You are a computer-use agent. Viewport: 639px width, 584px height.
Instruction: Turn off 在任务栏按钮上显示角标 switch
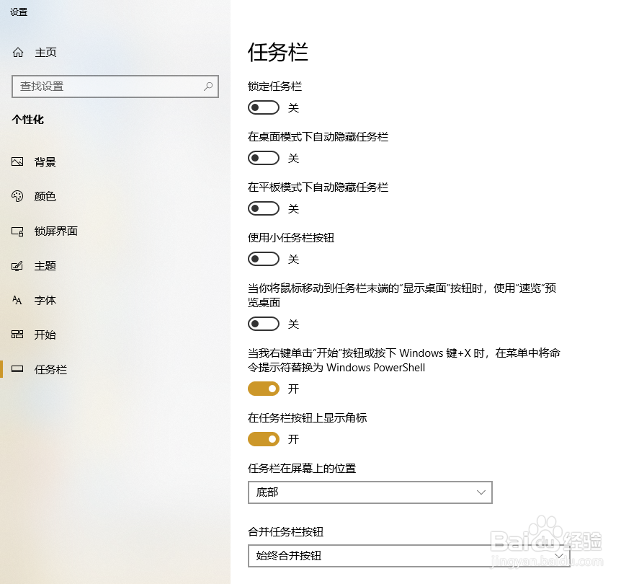(x=264, y=439)
